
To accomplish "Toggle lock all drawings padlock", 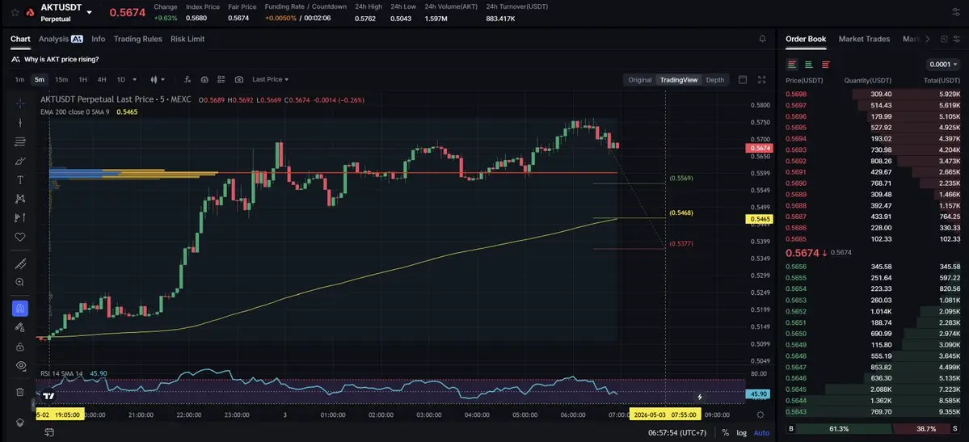I will point(19,346).
